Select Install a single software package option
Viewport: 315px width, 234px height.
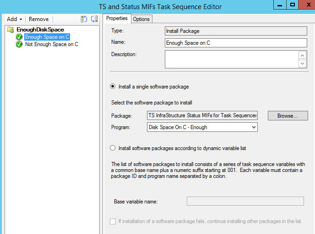(113, 86)
